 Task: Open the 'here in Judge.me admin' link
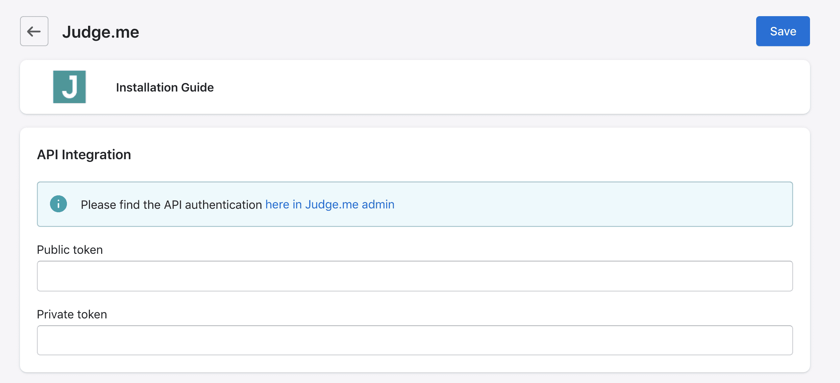(x=330, y=205)
